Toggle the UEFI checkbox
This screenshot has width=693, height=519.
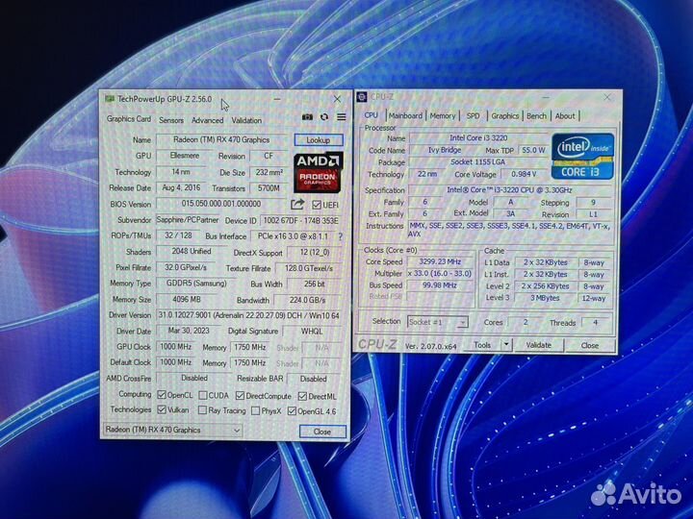tap(317, 205)
